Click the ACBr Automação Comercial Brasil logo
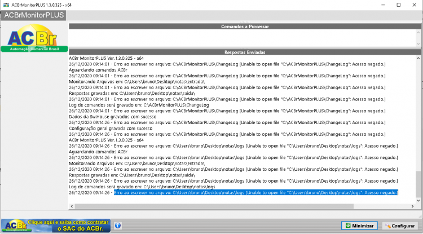The image size is (423, 234). [x=34, y=38]
